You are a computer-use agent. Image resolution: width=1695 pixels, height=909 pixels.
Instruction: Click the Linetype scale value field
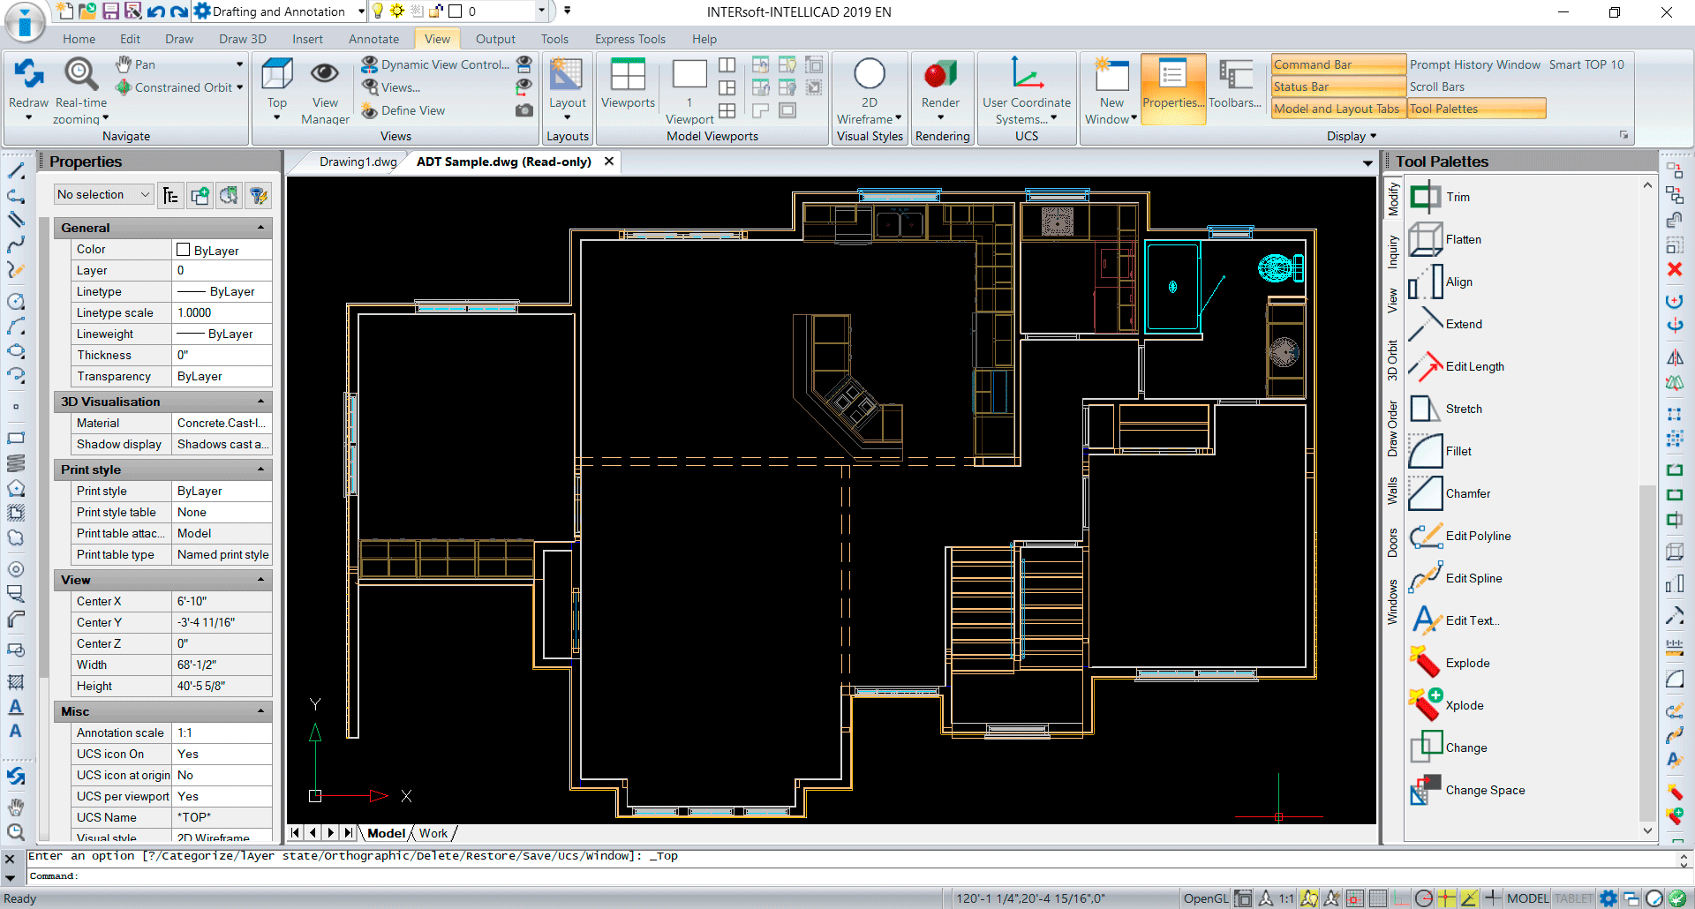pyautogui.click(x=222, y=312)
